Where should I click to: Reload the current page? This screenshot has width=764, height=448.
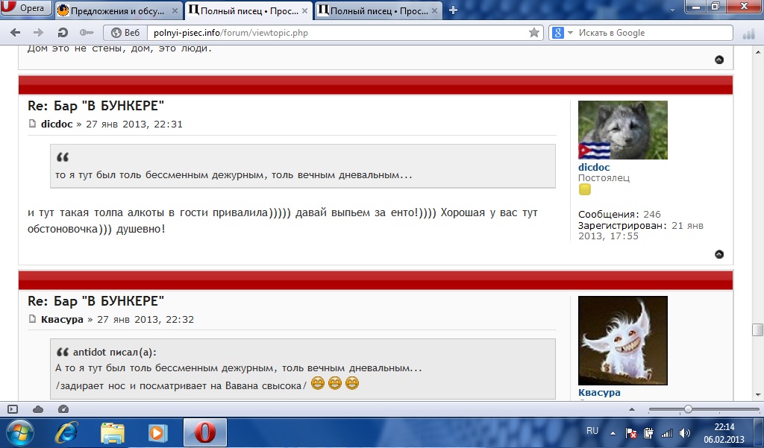pos(63,33)
